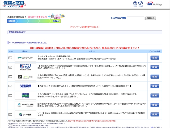Click the 保険の窓口 インズウェブ logo
The height and width of the screenshot is (128, 170).
click(x=14, y=4)
